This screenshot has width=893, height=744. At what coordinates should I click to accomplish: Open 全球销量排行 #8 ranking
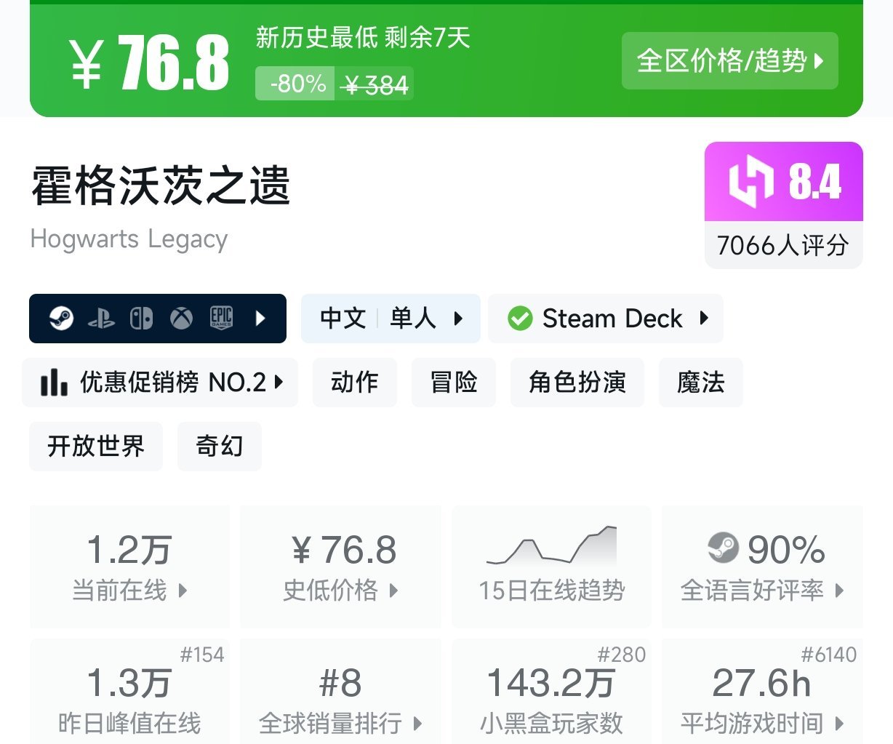pyautogui.click(x=340, y=692)
